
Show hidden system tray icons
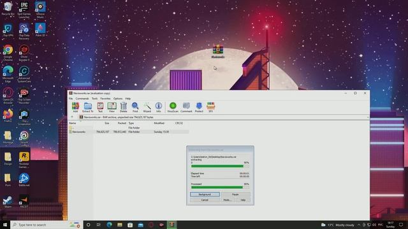coord(359,225)
